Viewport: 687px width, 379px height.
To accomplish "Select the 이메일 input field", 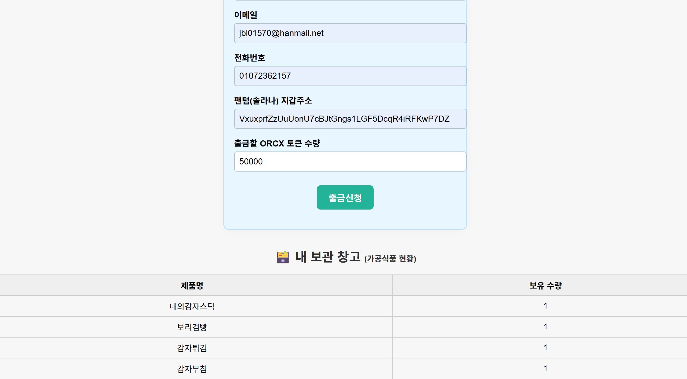I will click(350, 33).
